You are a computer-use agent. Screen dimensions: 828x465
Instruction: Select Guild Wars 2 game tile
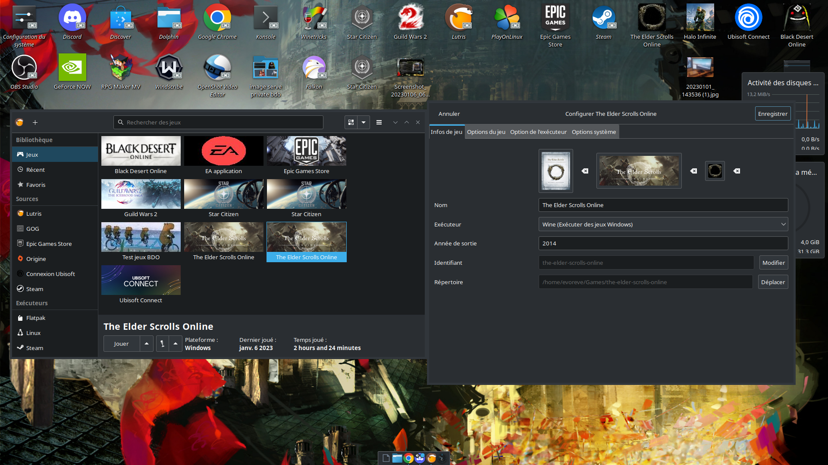tap(141, 198)
